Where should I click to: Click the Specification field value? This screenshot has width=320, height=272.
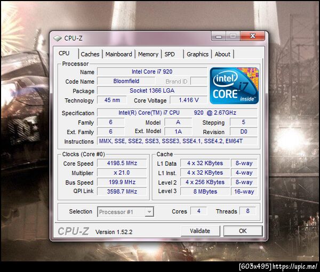tap(177, 113)
